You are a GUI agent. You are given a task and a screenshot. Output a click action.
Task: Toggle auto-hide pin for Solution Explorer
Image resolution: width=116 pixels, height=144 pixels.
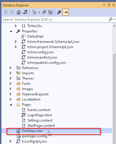tap(109, 5)
